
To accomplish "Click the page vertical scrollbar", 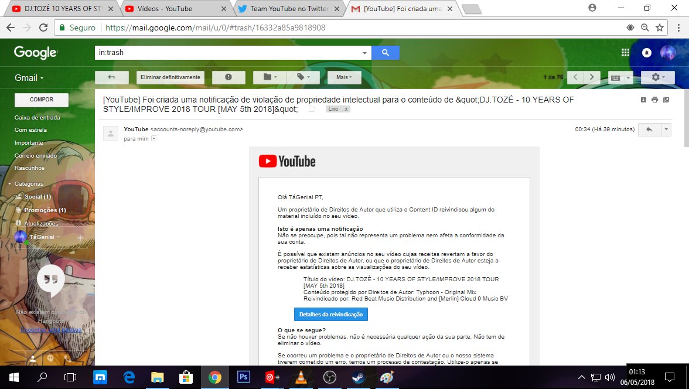I will (686, 119).
